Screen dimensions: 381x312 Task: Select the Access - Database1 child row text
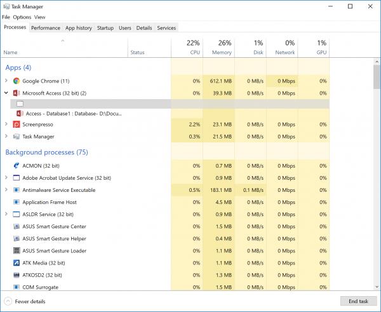pos(74,114)
